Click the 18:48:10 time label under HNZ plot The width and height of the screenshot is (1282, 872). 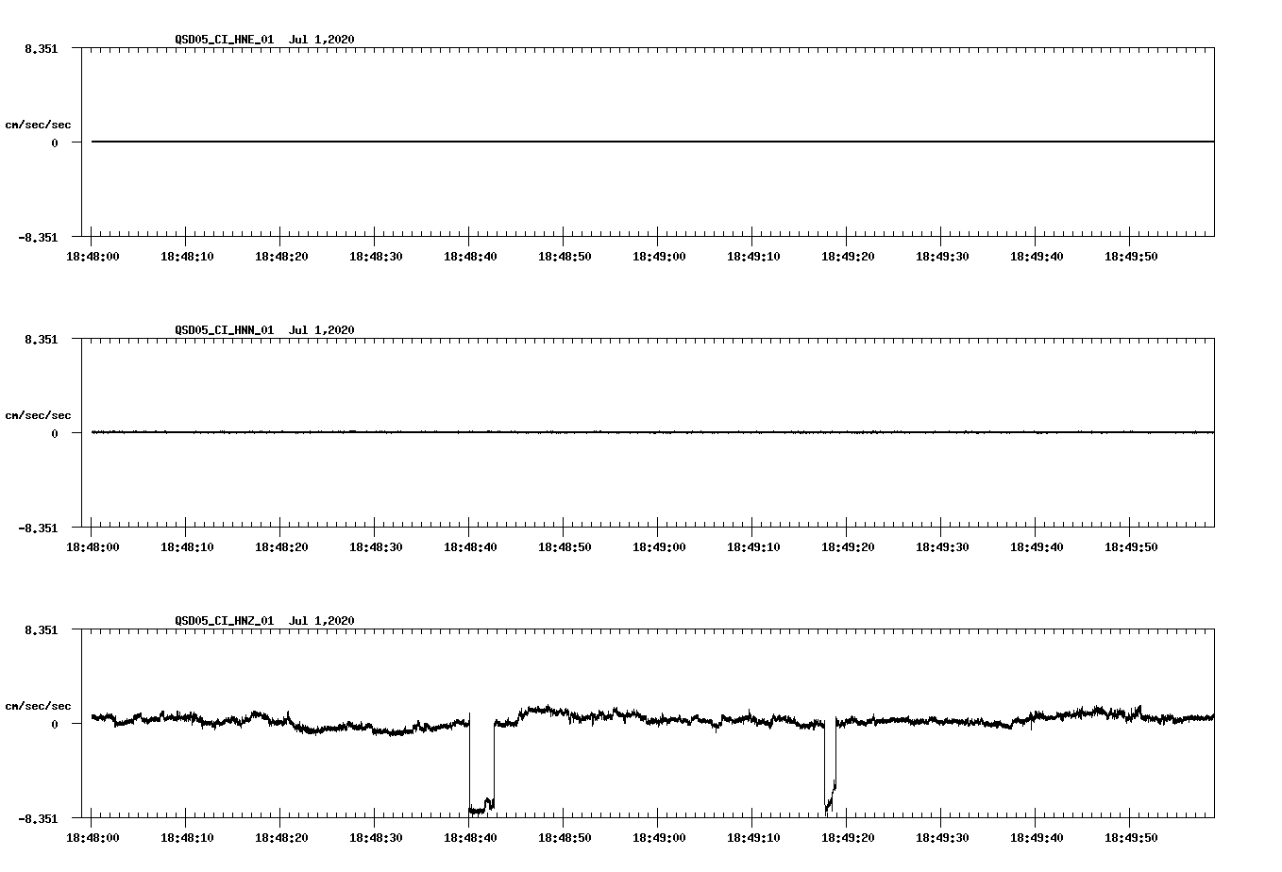point(187,838)
